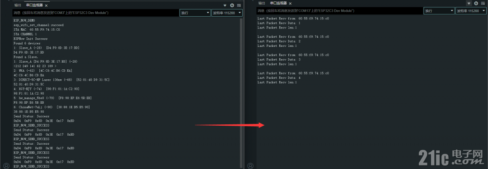The height and width of the screenshot is (169, 488).
Task: Click COM3 serial output vertical scrollbar
Action: pyautogui.click(x=241, y=93)
